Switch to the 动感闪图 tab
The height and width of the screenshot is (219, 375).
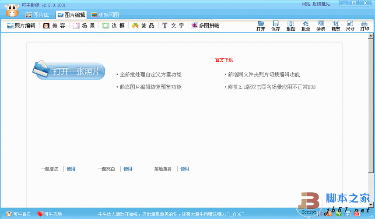(105, 15)
